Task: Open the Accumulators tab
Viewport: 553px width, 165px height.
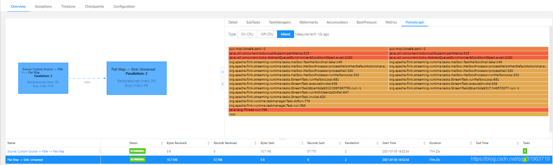Action: (337, 22)
